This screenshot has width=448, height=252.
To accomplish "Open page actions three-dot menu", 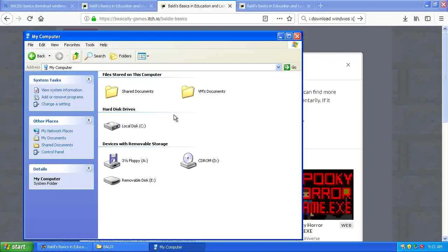I will pyautogui.click(x=279, y=19).
